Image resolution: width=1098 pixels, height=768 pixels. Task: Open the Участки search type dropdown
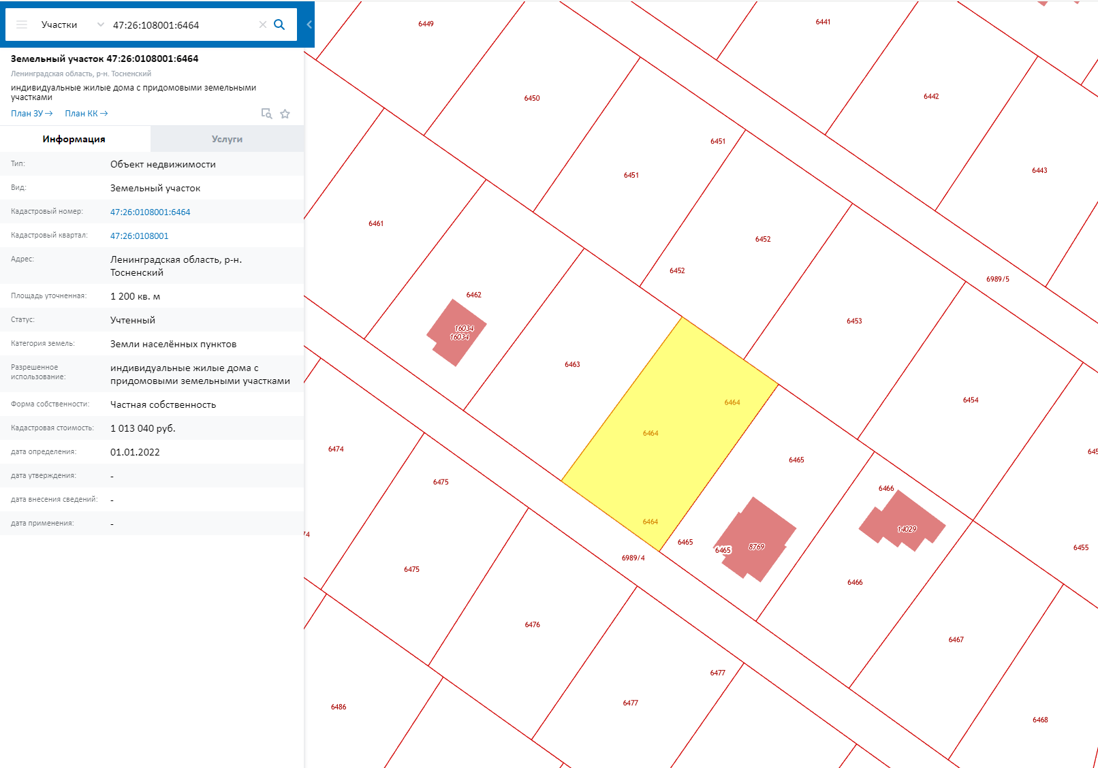73,25
